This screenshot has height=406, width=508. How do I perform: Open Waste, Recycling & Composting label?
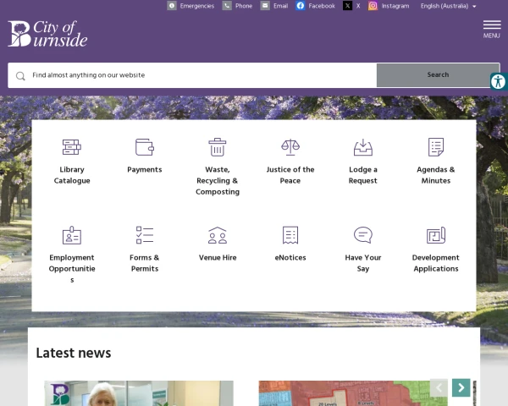point(218,181)
